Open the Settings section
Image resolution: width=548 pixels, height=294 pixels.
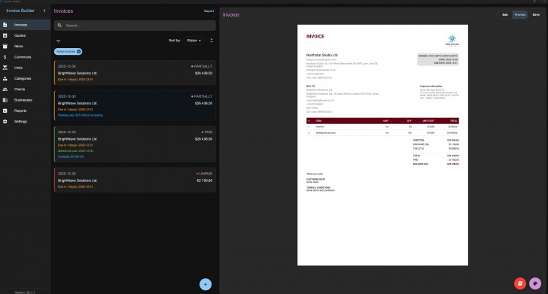tap(25, 122)
